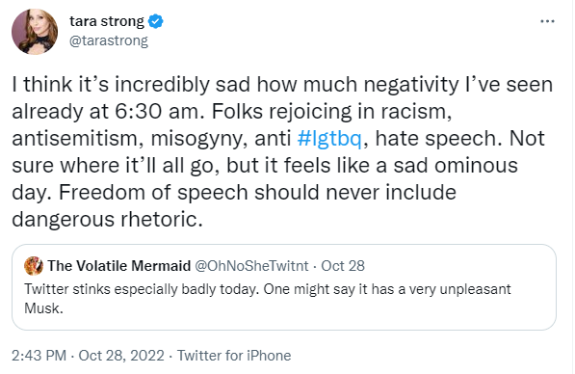Click the word Musk in quoted tweet
Viewport: 575px width, 374px height.
coord(43,308)
